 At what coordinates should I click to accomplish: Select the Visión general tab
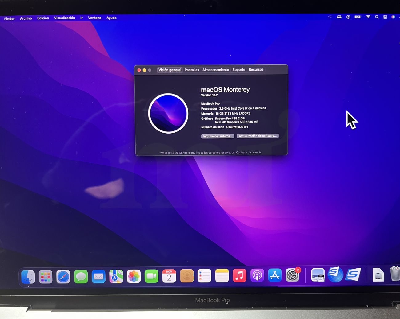pyautogui.click(x=170, y=70)
